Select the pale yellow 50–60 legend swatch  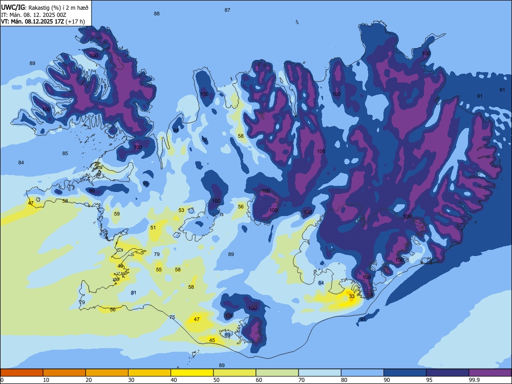click(x=235, y=373)
